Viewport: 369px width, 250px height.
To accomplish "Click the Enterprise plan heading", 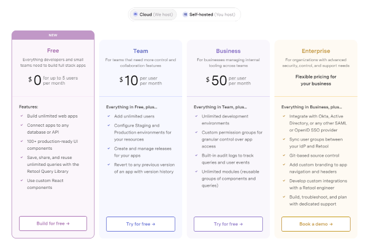I will click(315, 51).
